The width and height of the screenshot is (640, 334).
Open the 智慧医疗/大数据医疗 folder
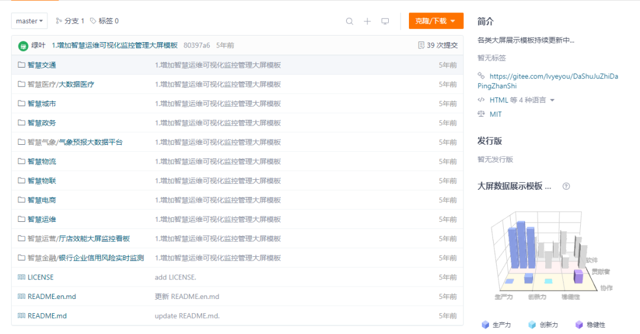point(60,84)
